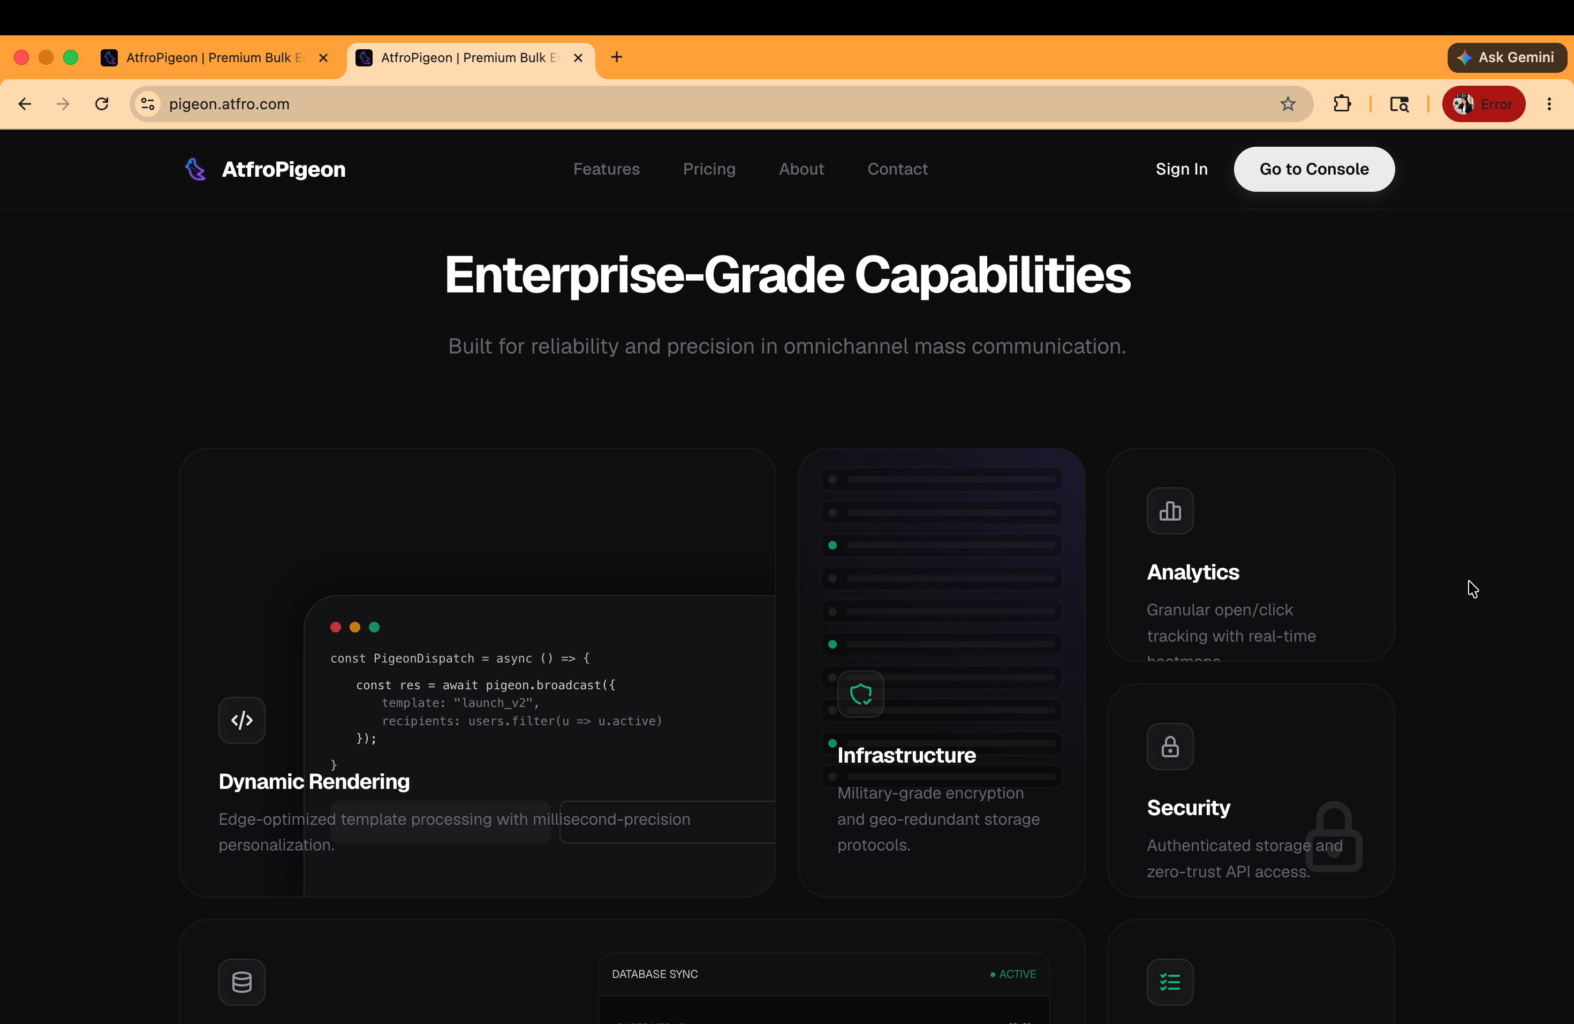Click the Sign In link
Image resolution: width=1574 pixels, height=1024 pixels.
click(x=1181, y=169)
